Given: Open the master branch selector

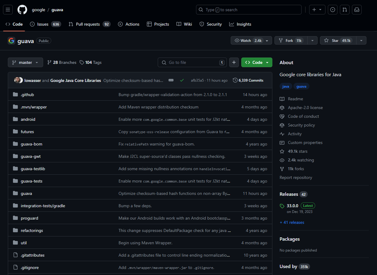Looking at the screenshot, I should coord(25,62).
